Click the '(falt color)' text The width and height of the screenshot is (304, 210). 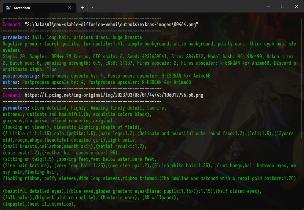tap(17, 197)
